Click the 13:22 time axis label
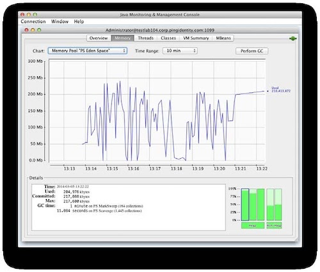 coord(262,168)
